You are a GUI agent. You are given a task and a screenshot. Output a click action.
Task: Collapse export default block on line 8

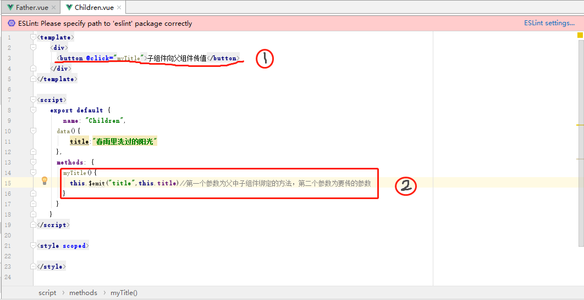pos(33,110)
